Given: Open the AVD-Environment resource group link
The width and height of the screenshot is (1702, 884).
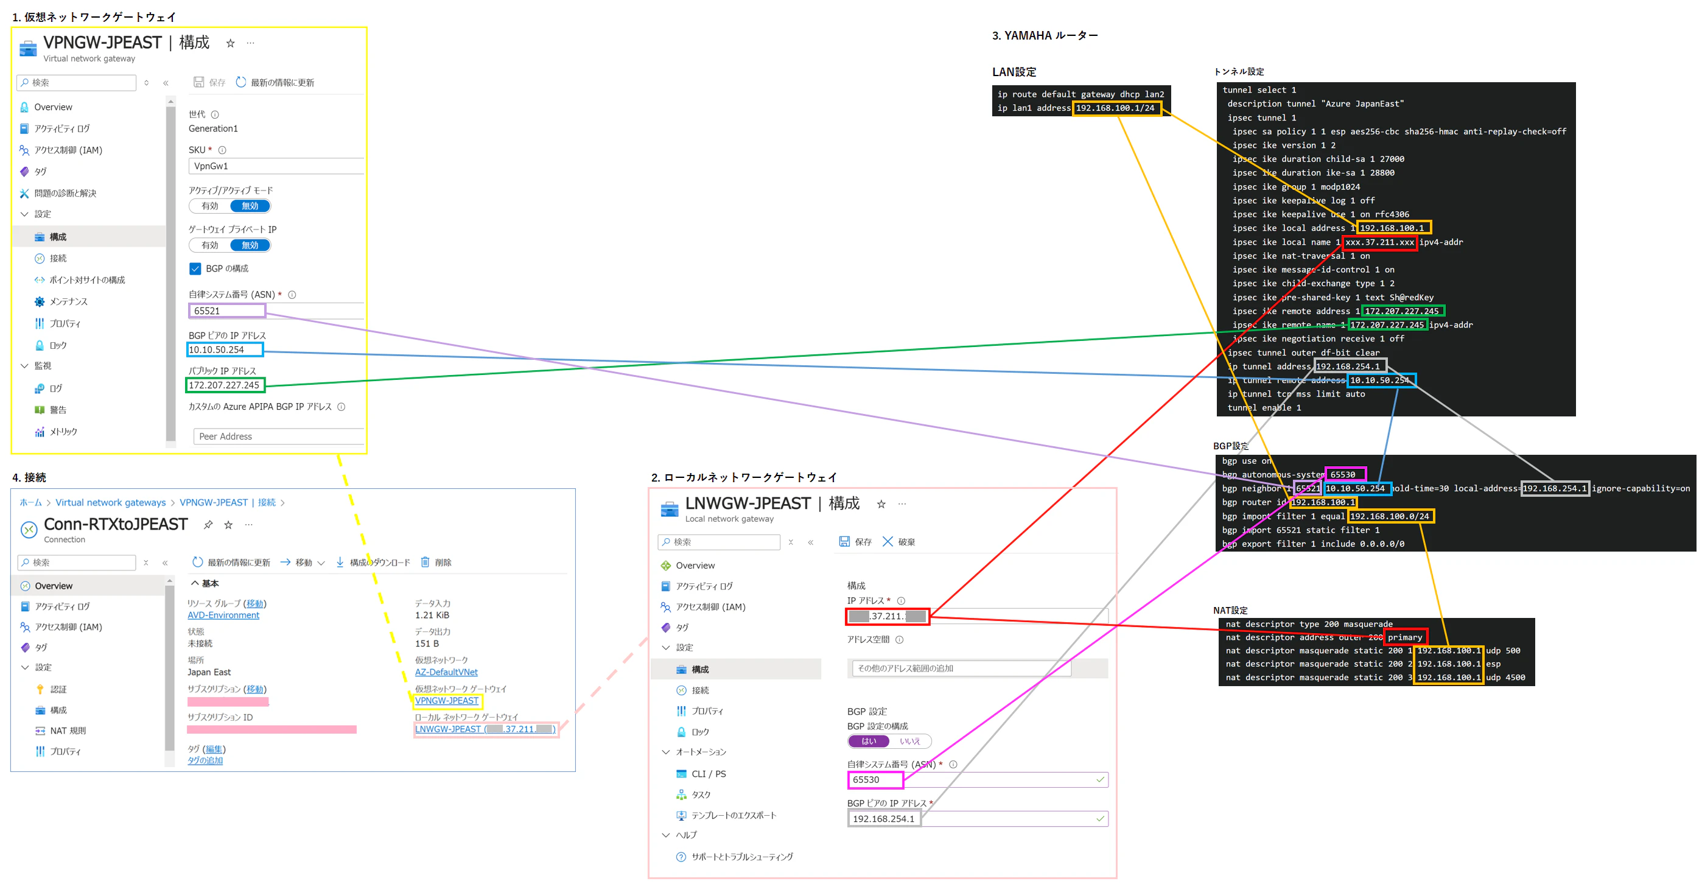Looking at the screenshot, I should pyautogui.click(x=223, y=615).
